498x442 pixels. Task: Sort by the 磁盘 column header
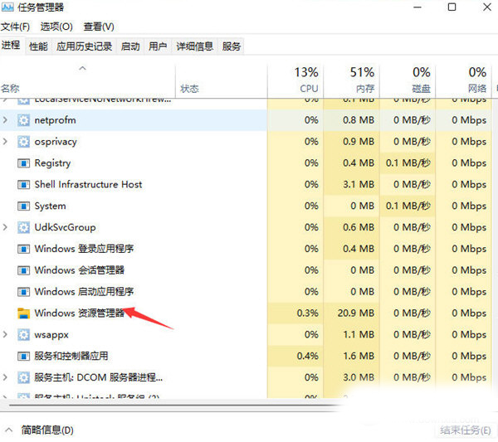[x=408, y=80]
